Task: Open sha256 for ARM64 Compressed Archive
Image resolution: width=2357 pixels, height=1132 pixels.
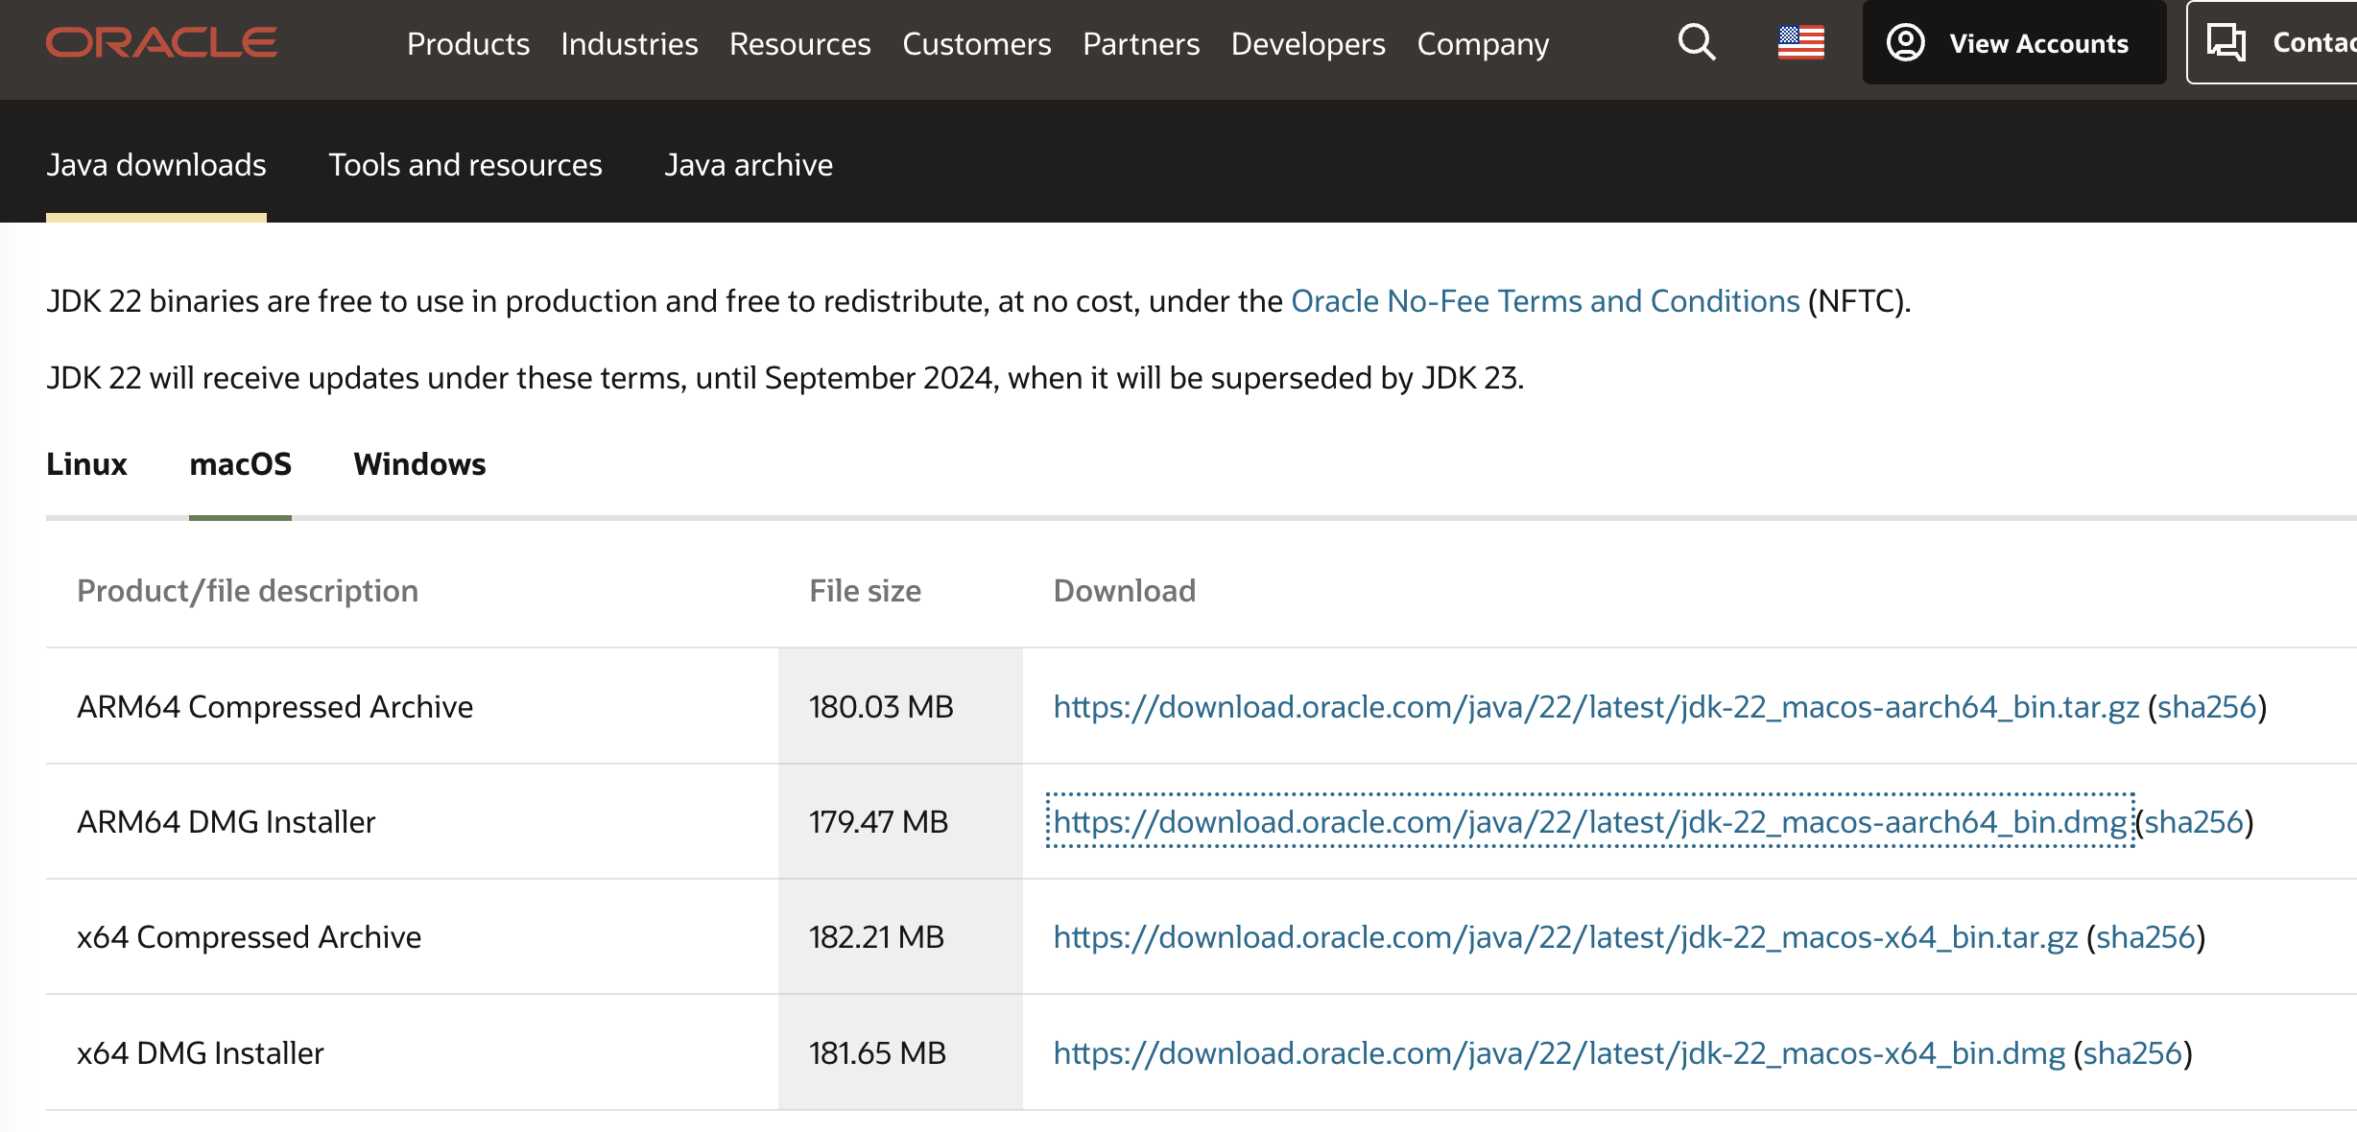Action: (2206, 707)
